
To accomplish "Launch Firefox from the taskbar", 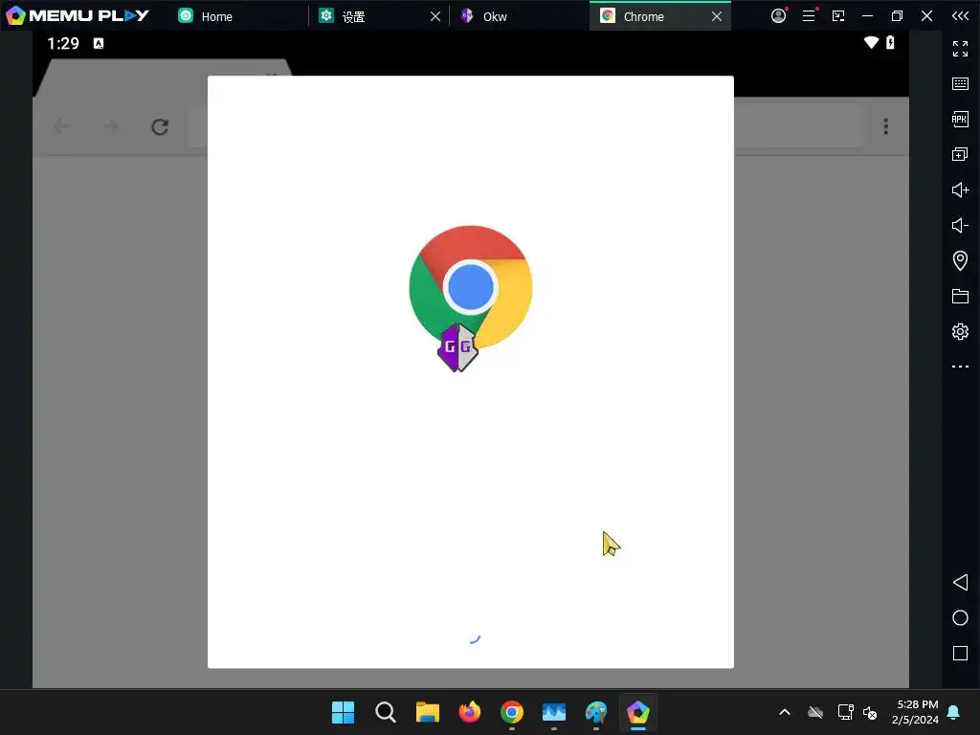I will tap(470, 712).
